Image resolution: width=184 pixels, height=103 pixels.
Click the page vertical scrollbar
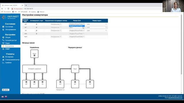tap(181, 44)
